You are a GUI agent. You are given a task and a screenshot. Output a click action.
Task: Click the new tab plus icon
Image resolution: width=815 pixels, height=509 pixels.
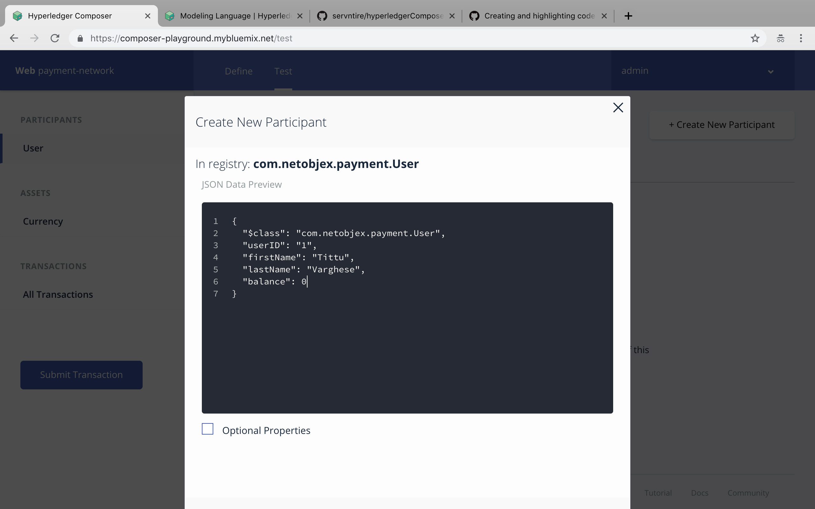628,16
